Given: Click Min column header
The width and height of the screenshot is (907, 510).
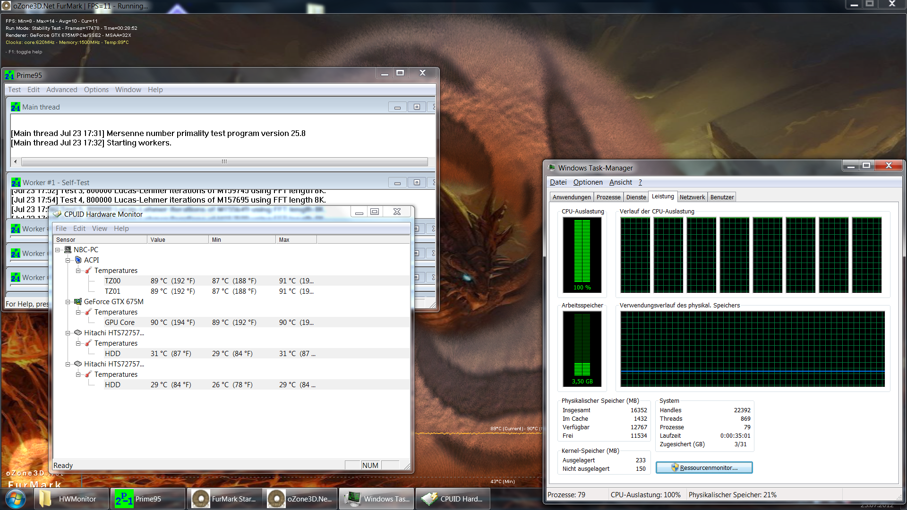Looking at the screenshot, I should point(242,240).
